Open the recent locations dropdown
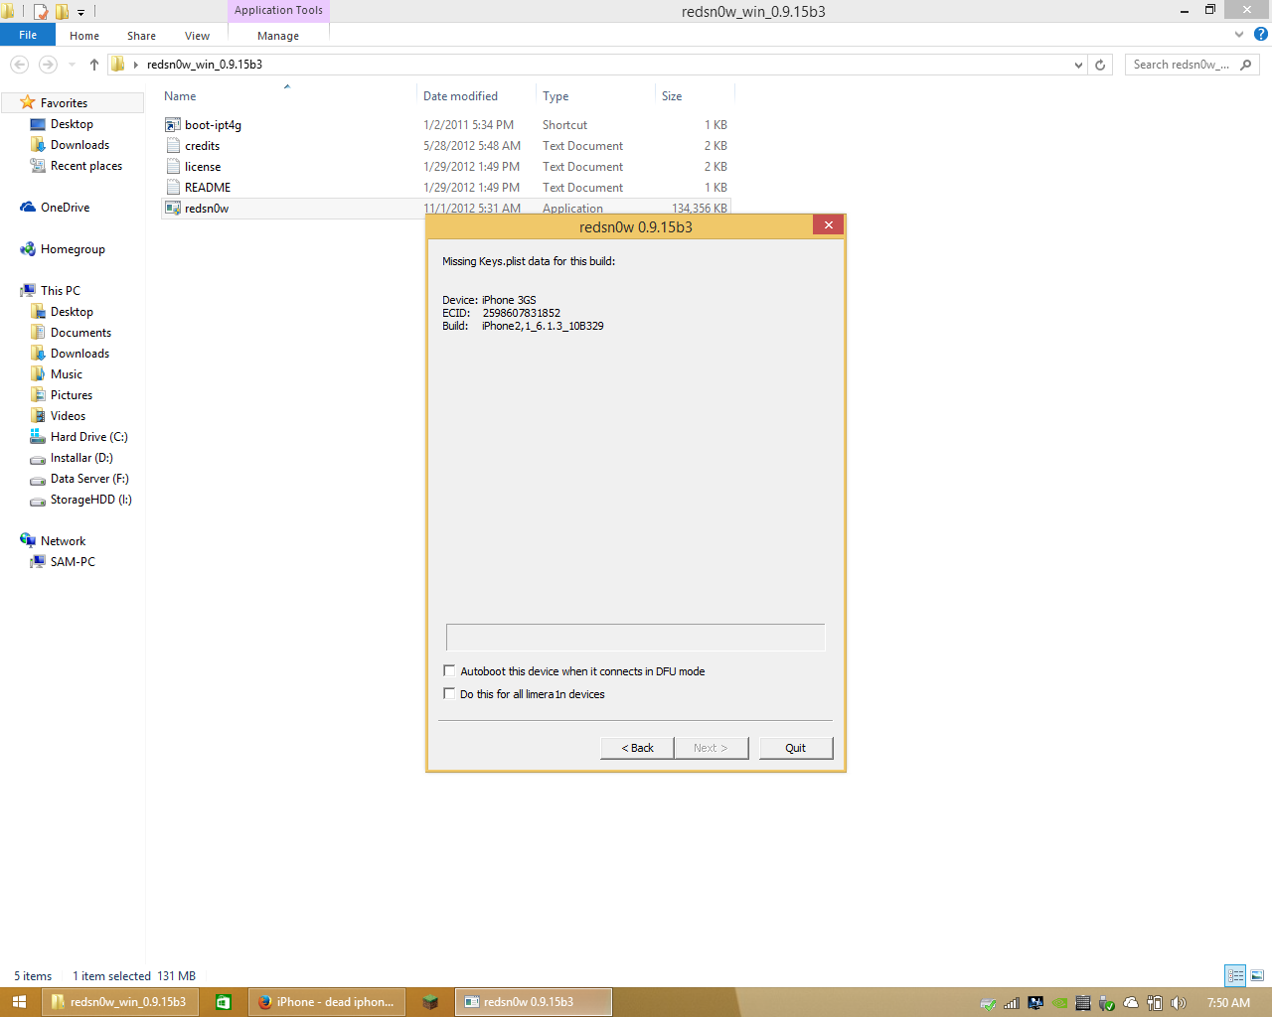The width and height of the screenshot is (1272, 1017). 72,65
